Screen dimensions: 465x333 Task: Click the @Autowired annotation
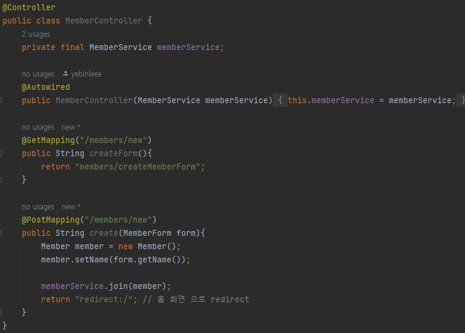coord(46,87)
